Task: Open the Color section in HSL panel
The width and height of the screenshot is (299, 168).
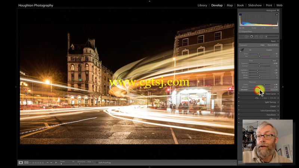Action: point(265,98)
